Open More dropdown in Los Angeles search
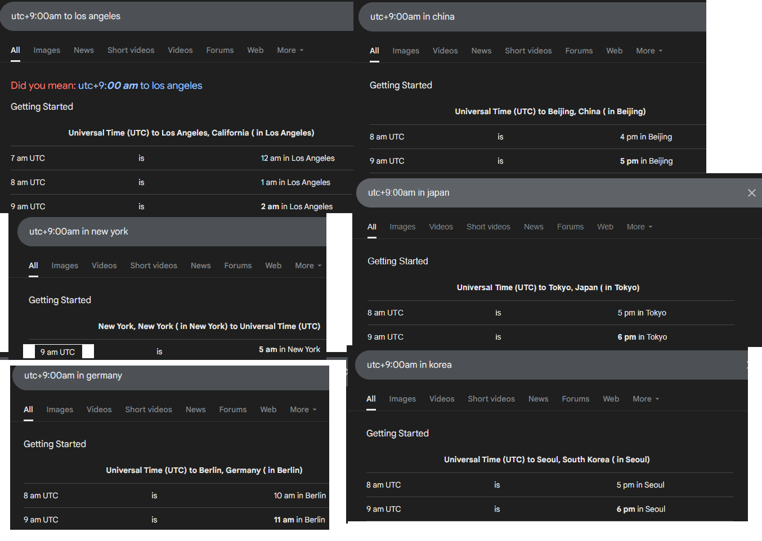 coord(290,50)
